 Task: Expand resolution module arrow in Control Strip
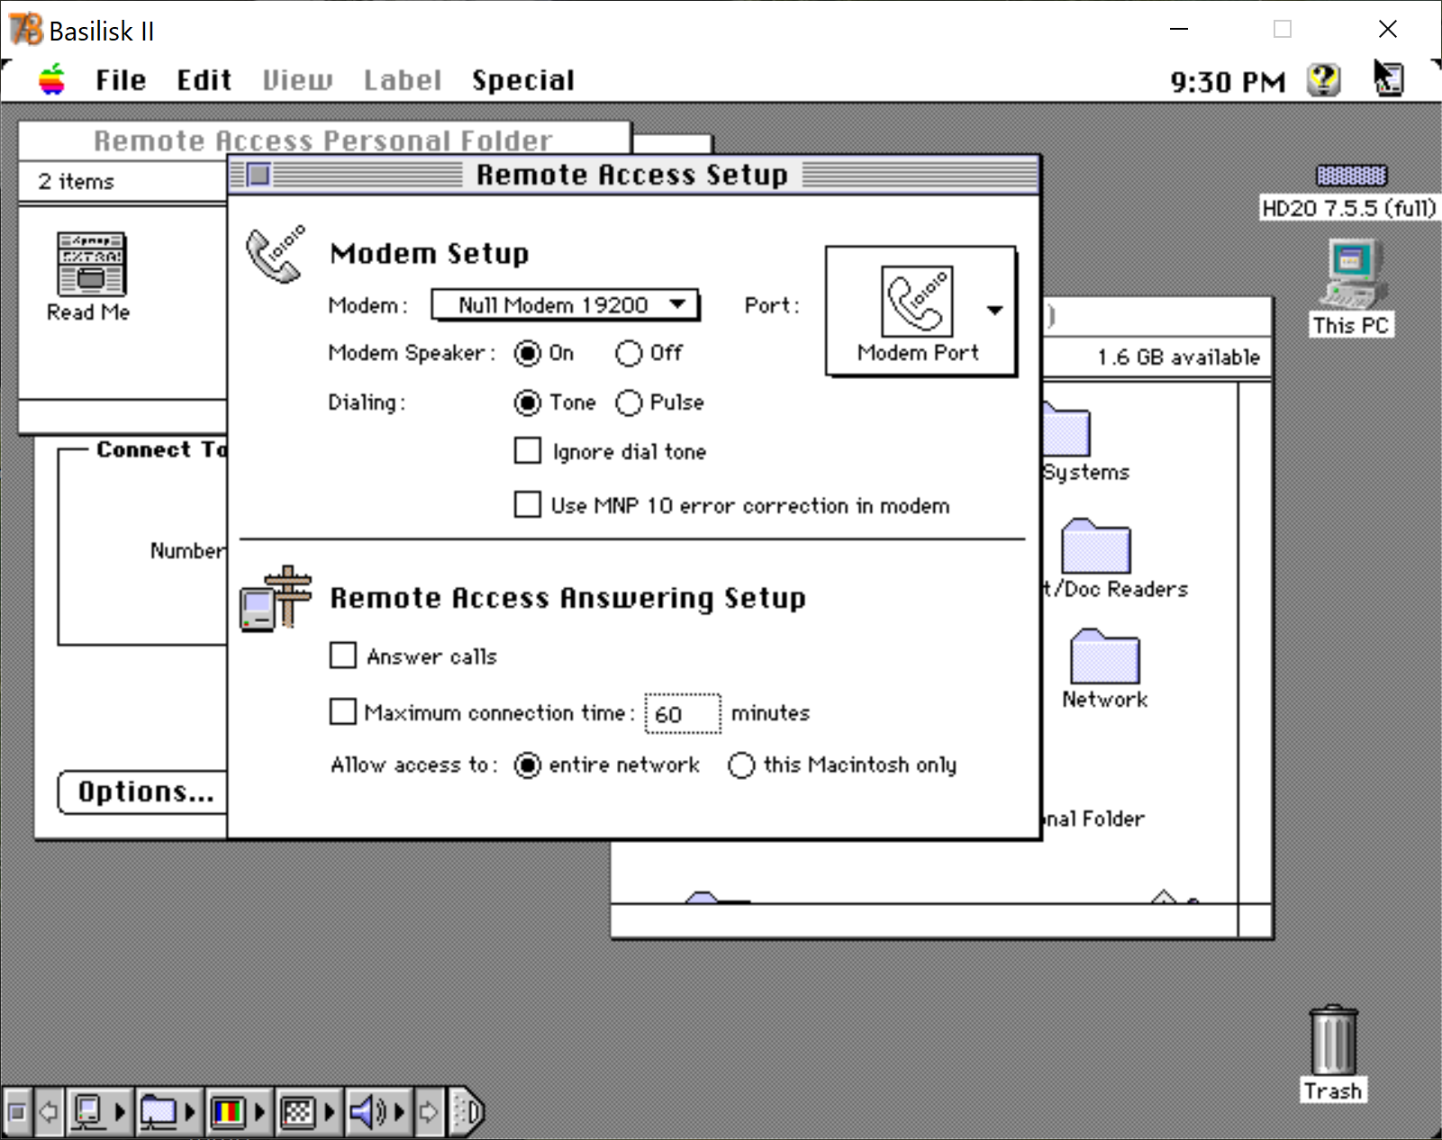click(x=330, y=1113)
